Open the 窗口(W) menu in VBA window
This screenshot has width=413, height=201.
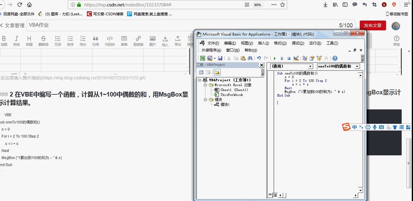tap(233, 50)
